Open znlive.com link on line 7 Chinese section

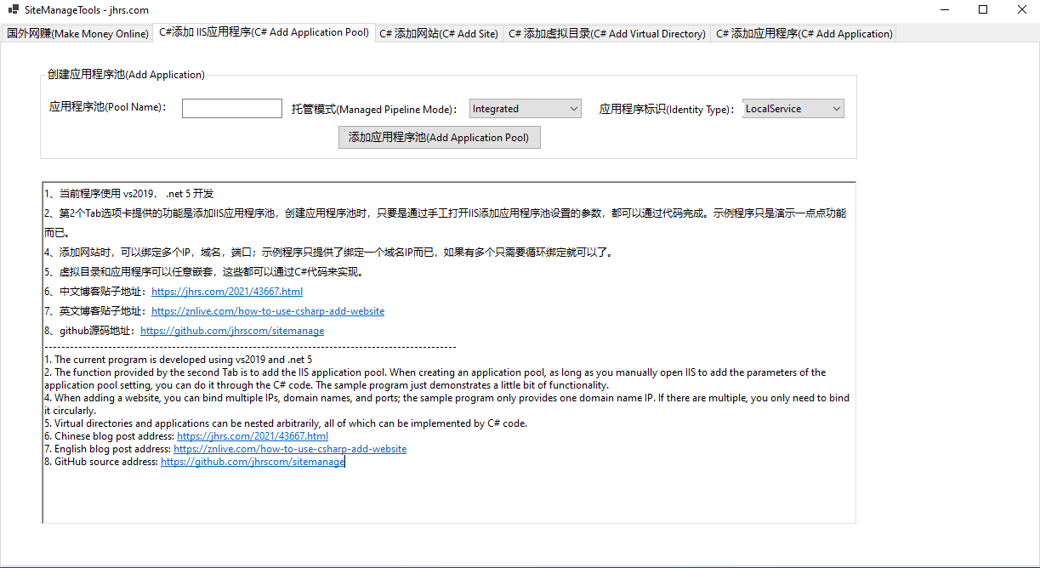pos(268,311)
